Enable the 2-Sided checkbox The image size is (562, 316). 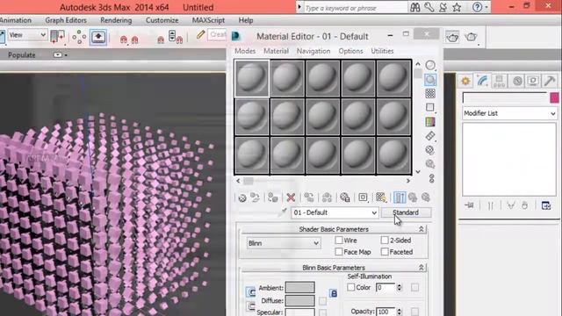click(385, 240)
